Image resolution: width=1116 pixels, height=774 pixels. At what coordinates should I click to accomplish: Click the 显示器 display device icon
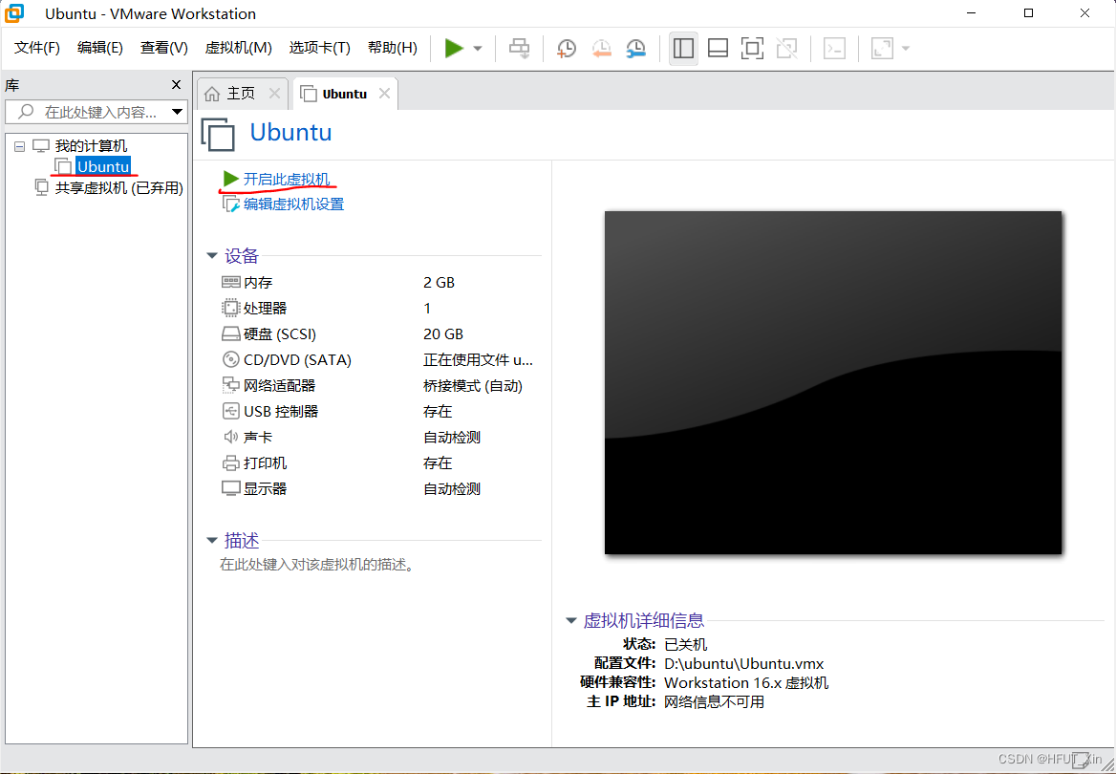(x=230, y=488)
